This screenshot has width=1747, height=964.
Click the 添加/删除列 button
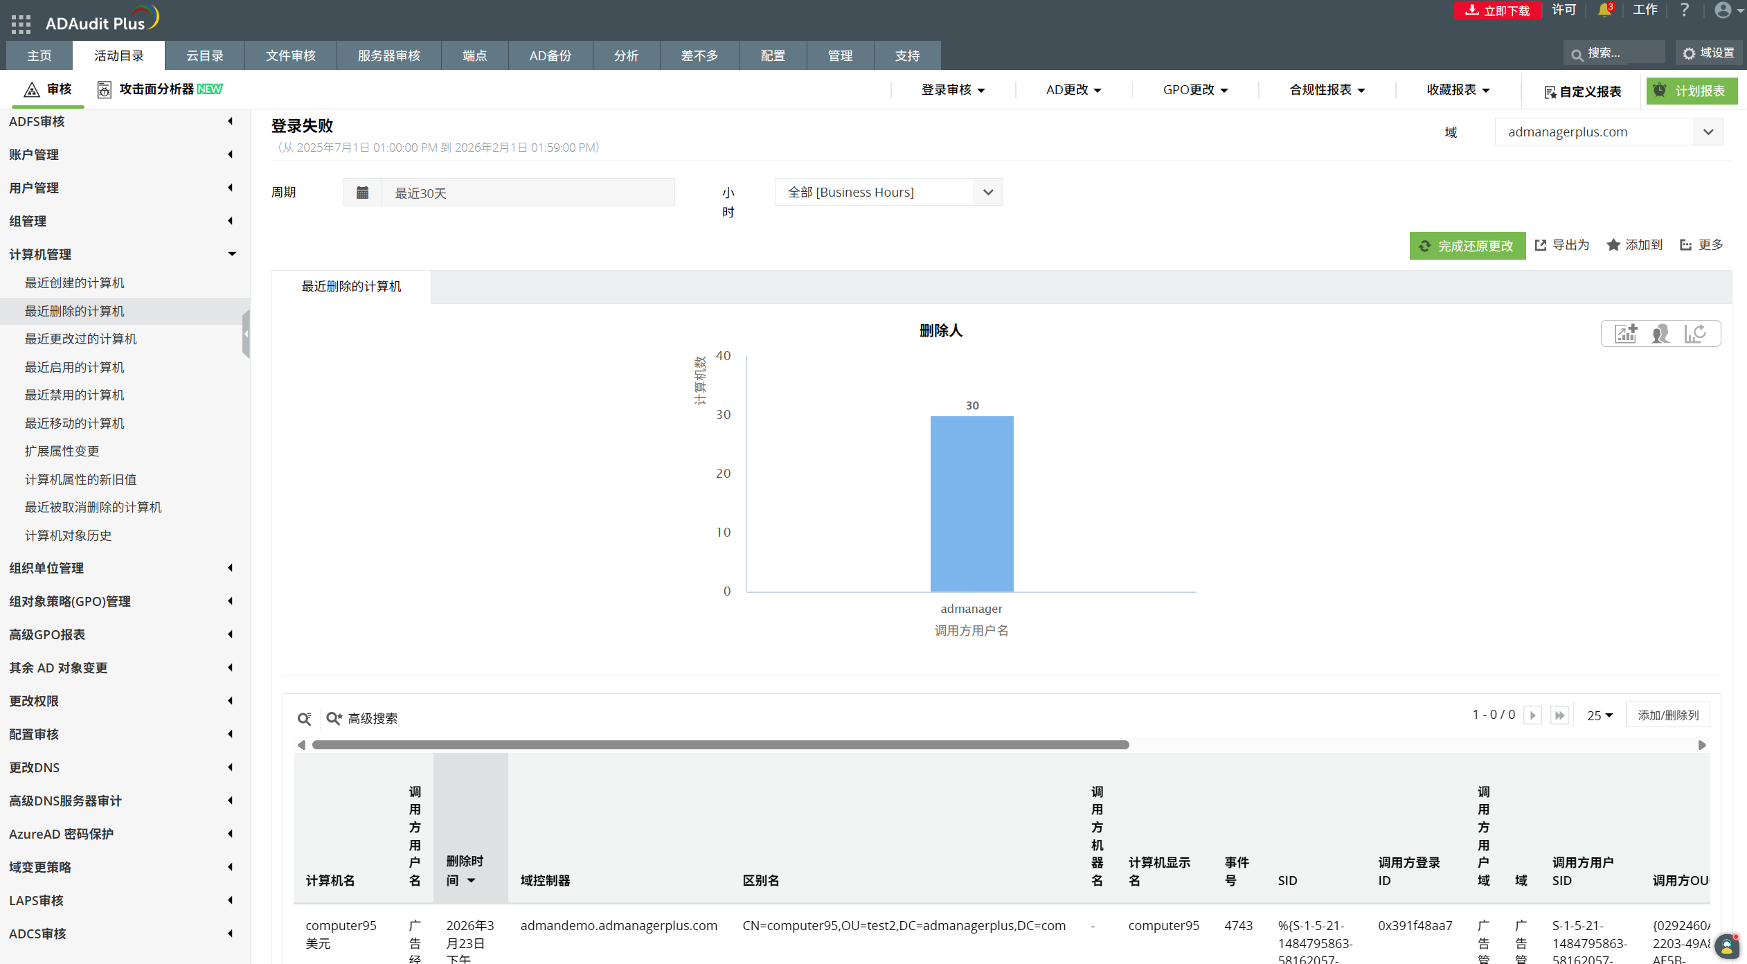click(x=1667, y=715)
